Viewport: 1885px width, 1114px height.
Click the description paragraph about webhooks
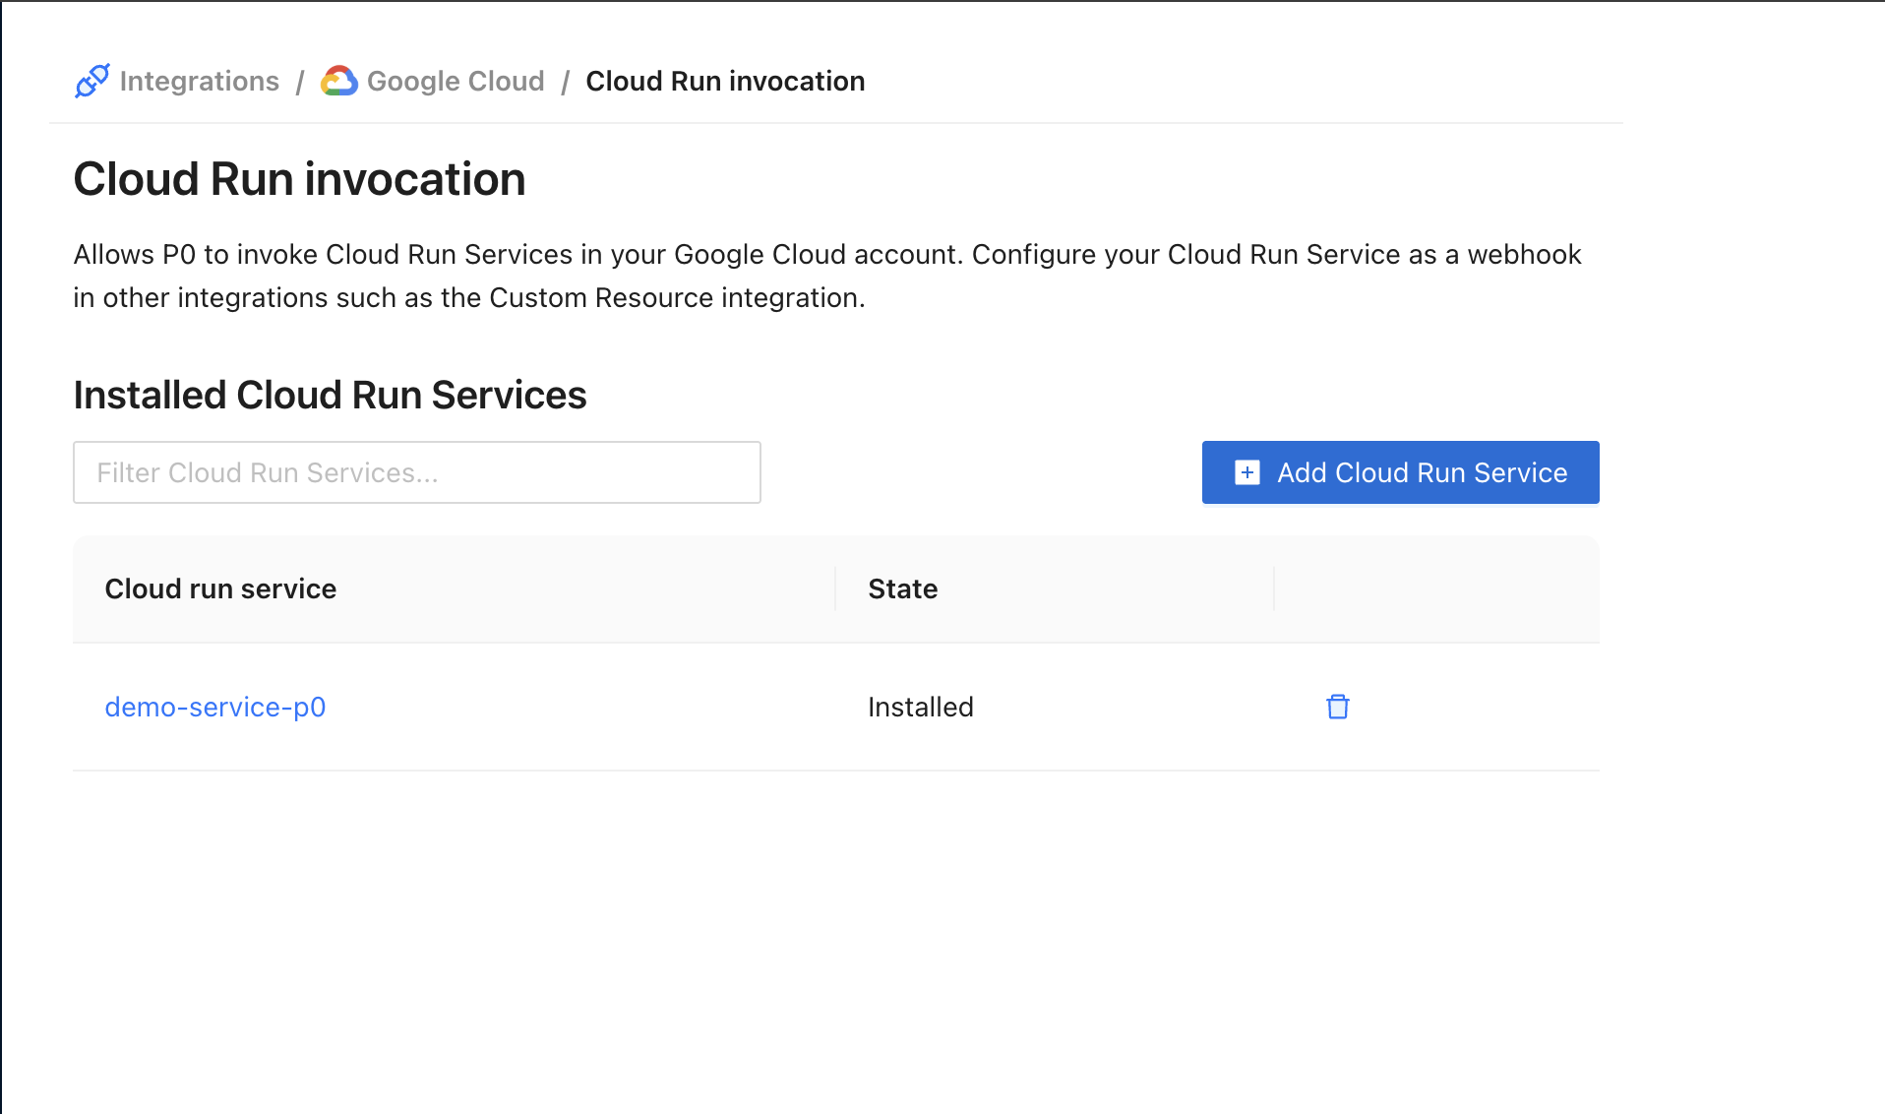(x=826, y=276)
